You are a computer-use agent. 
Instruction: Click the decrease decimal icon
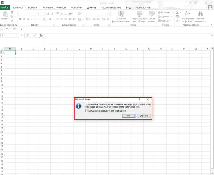[x=108, y=19]
